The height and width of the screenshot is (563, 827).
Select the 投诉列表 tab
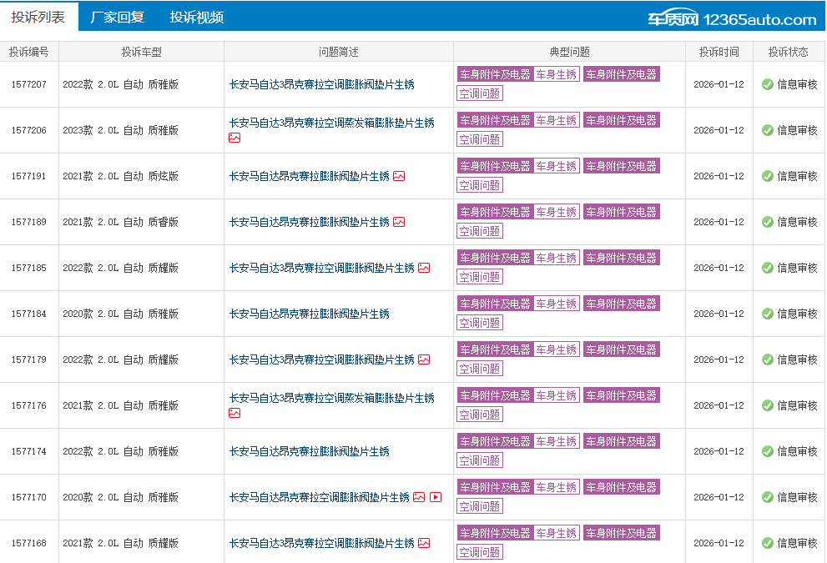coord(38,17)
